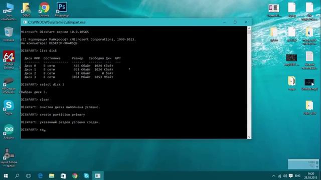The height and width of the screenshot is (180, 321).
Task: Click the Свободно column header in disk table
Action: point(96,58)
